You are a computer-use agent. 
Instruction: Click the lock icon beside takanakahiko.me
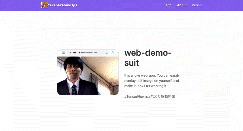pos(80,53)
